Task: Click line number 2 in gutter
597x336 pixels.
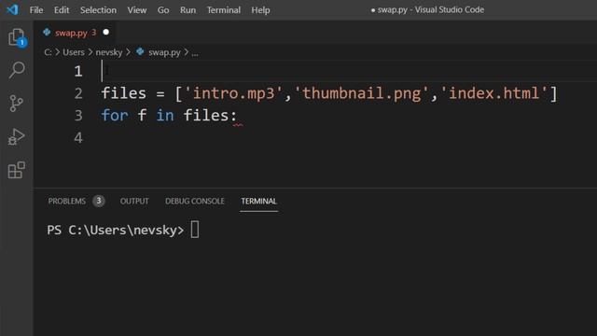Action: (x=78, y=93)
